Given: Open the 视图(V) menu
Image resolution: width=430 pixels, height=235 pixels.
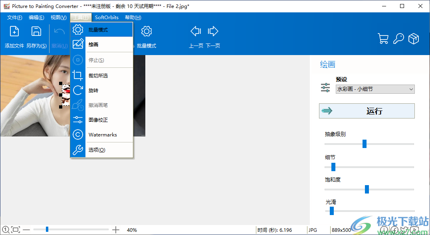Looking at the screenshot, I should tap(58, 18).
